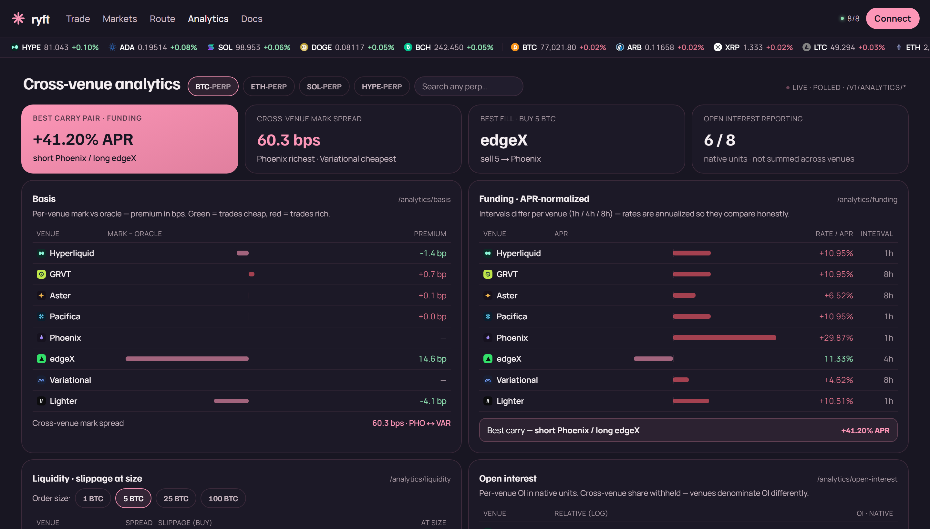
Task: Click the DOGE ticker coin icon
Action: 304,47
